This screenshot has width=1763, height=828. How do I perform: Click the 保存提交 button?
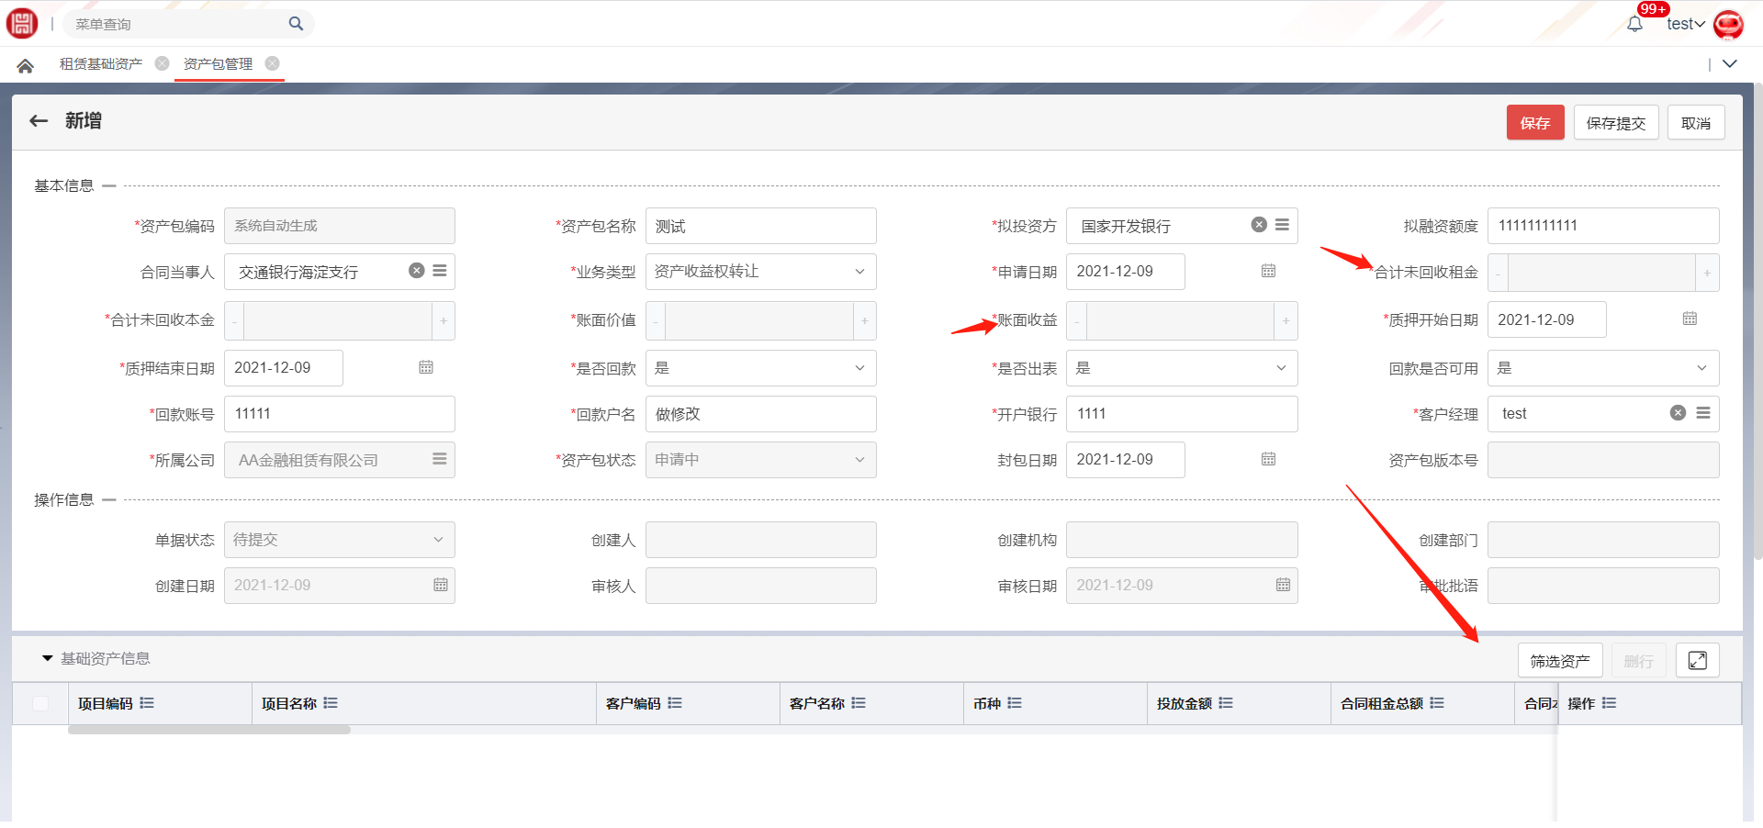coord(1616,123)
